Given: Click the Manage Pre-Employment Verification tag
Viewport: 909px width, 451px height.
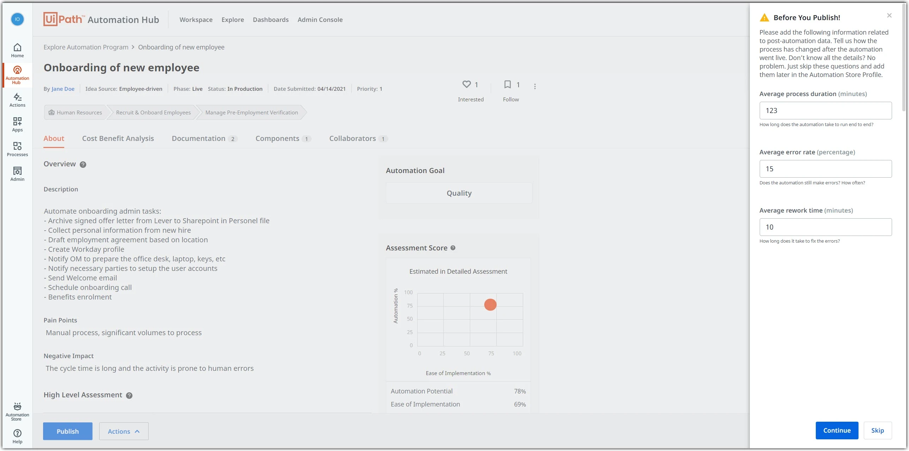Looking at the screenshot, I should [x=252, y=113].
